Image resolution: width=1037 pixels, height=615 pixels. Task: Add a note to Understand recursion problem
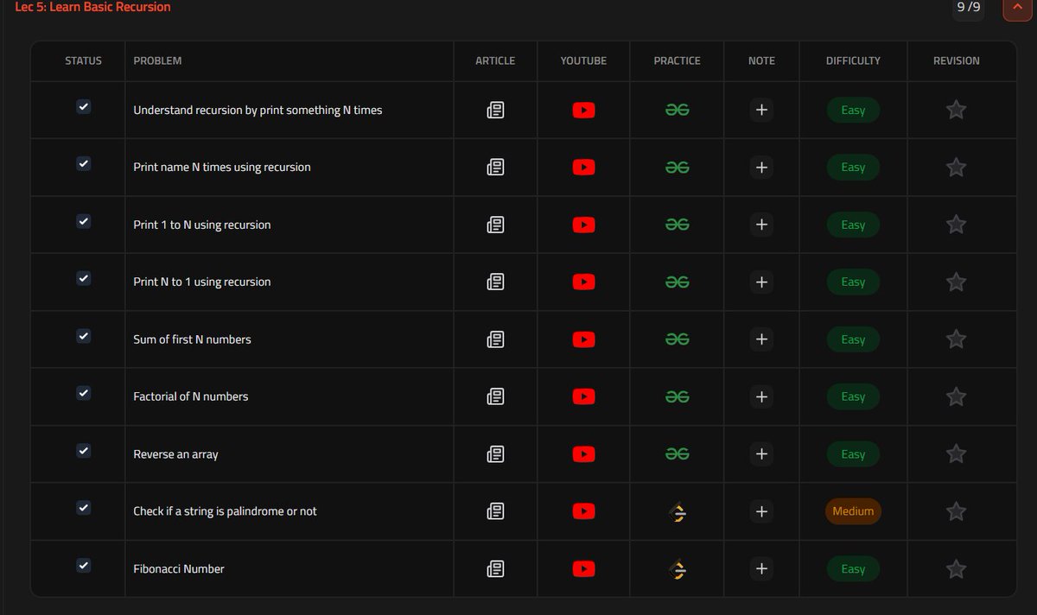click(x=761, y=110)
